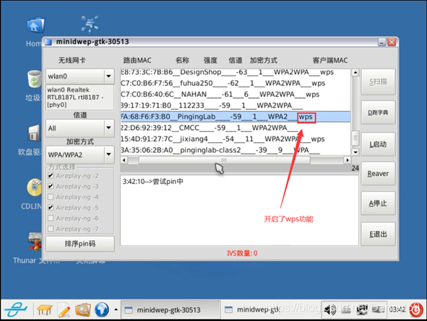Open the camera screenshot tool in taskbar
The width and height of the screenshot is (427, 321).
(x=83, y=309)
